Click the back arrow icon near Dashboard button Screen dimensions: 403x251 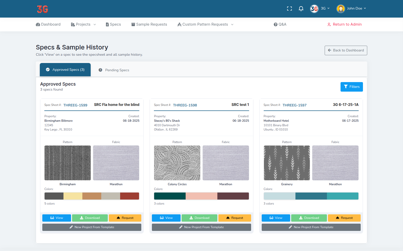tap(329, 50)
